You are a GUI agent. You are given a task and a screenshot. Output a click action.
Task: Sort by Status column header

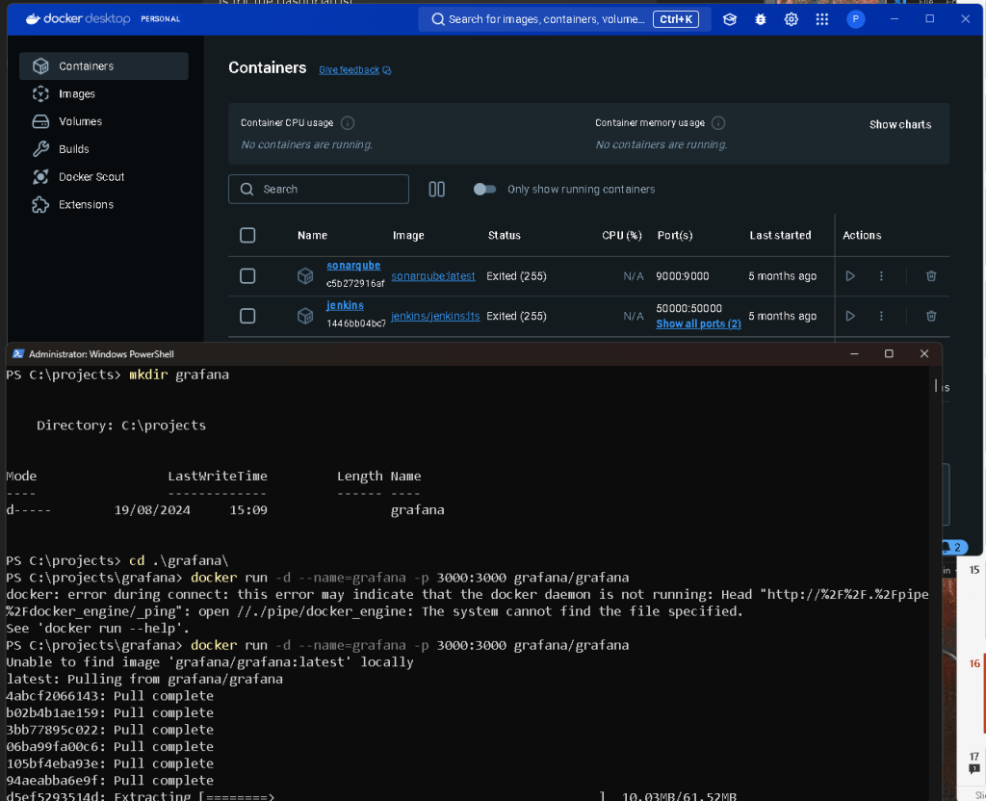(x=505, y=235)
